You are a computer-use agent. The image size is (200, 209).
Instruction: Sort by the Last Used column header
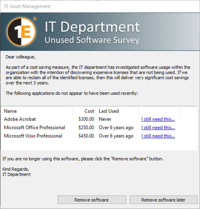pos(117,111)
